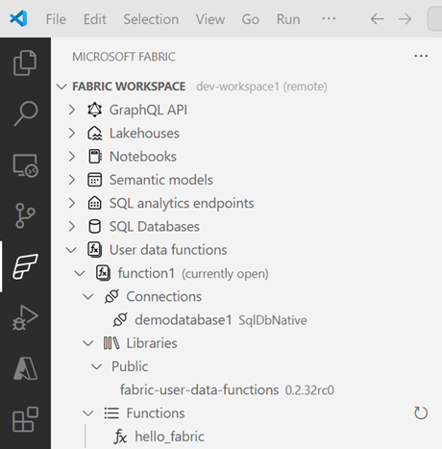This screenshot has width=442, height=449.
Task: Open the Source Control view
Action: [x=25, y=215]
